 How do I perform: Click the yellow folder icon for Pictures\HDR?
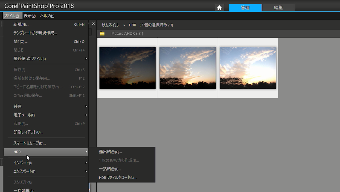coord(102,34)
